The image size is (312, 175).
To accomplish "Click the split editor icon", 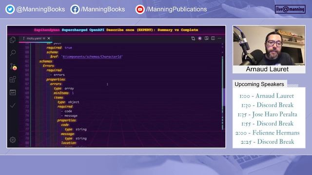I will tap(213, 38).
